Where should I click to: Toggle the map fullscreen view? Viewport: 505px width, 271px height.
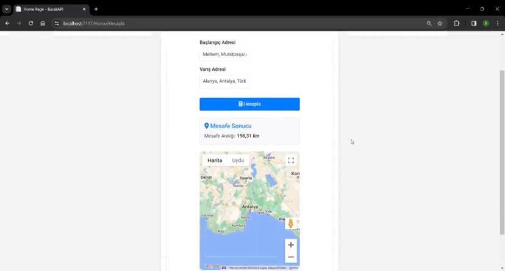coord(291,161)
